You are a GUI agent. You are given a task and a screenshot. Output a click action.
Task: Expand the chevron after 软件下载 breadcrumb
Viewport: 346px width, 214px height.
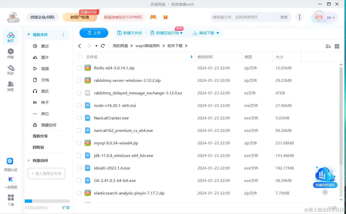pyautogui.click(x=186, y=46)
